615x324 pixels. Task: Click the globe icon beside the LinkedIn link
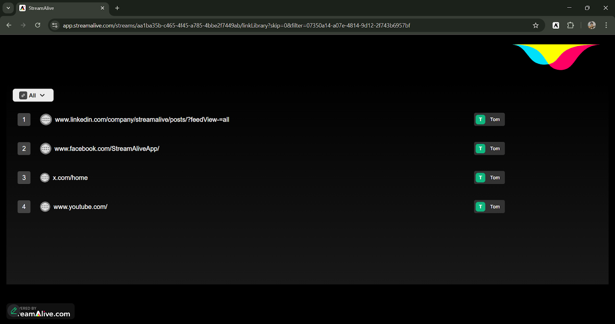[x=46, y=120]
